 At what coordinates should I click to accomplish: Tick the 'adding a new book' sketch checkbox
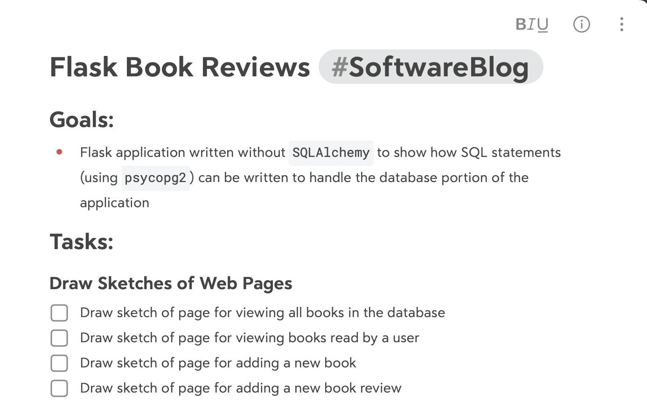59,363
